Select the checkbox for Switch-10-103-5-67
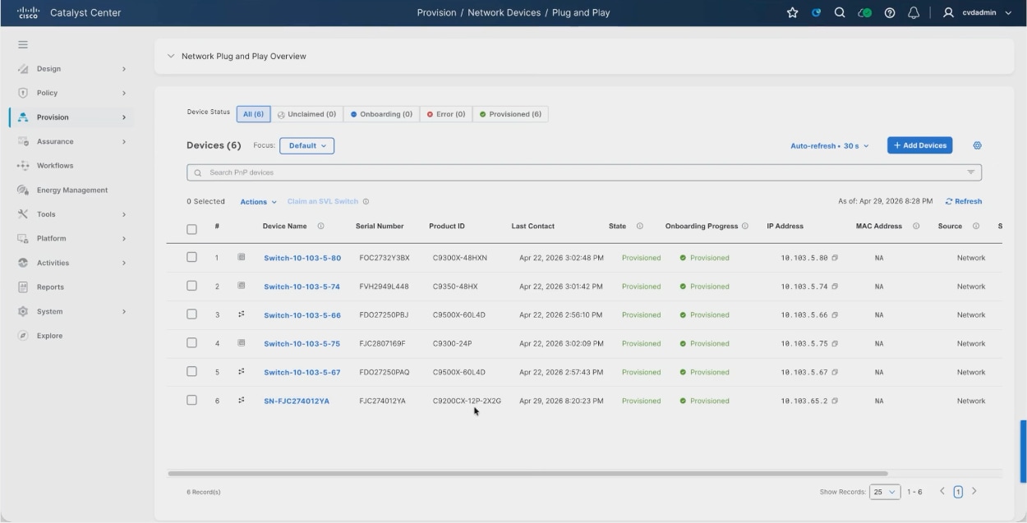This screenshot has height=523, width=1027. tap(191, 372)
